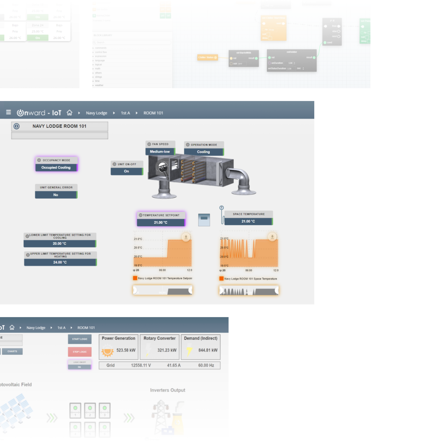Click the yellow lightning icon in Demand (Indirect)

coord(189,351)
